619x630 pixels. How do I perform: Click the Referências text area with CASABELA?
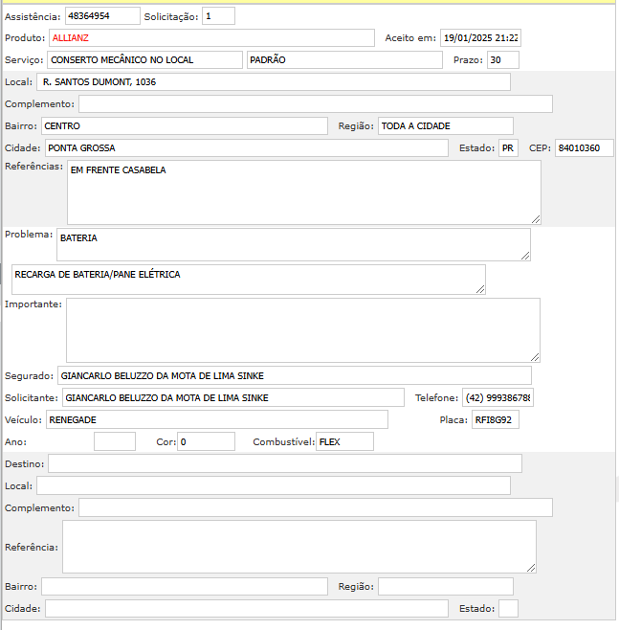(x=303, y=191)
